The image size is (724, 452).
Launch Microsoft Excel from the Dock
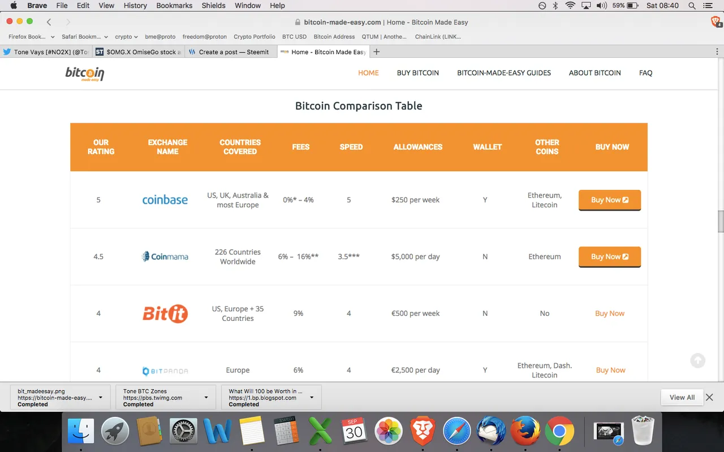click(x=320, y=432)
